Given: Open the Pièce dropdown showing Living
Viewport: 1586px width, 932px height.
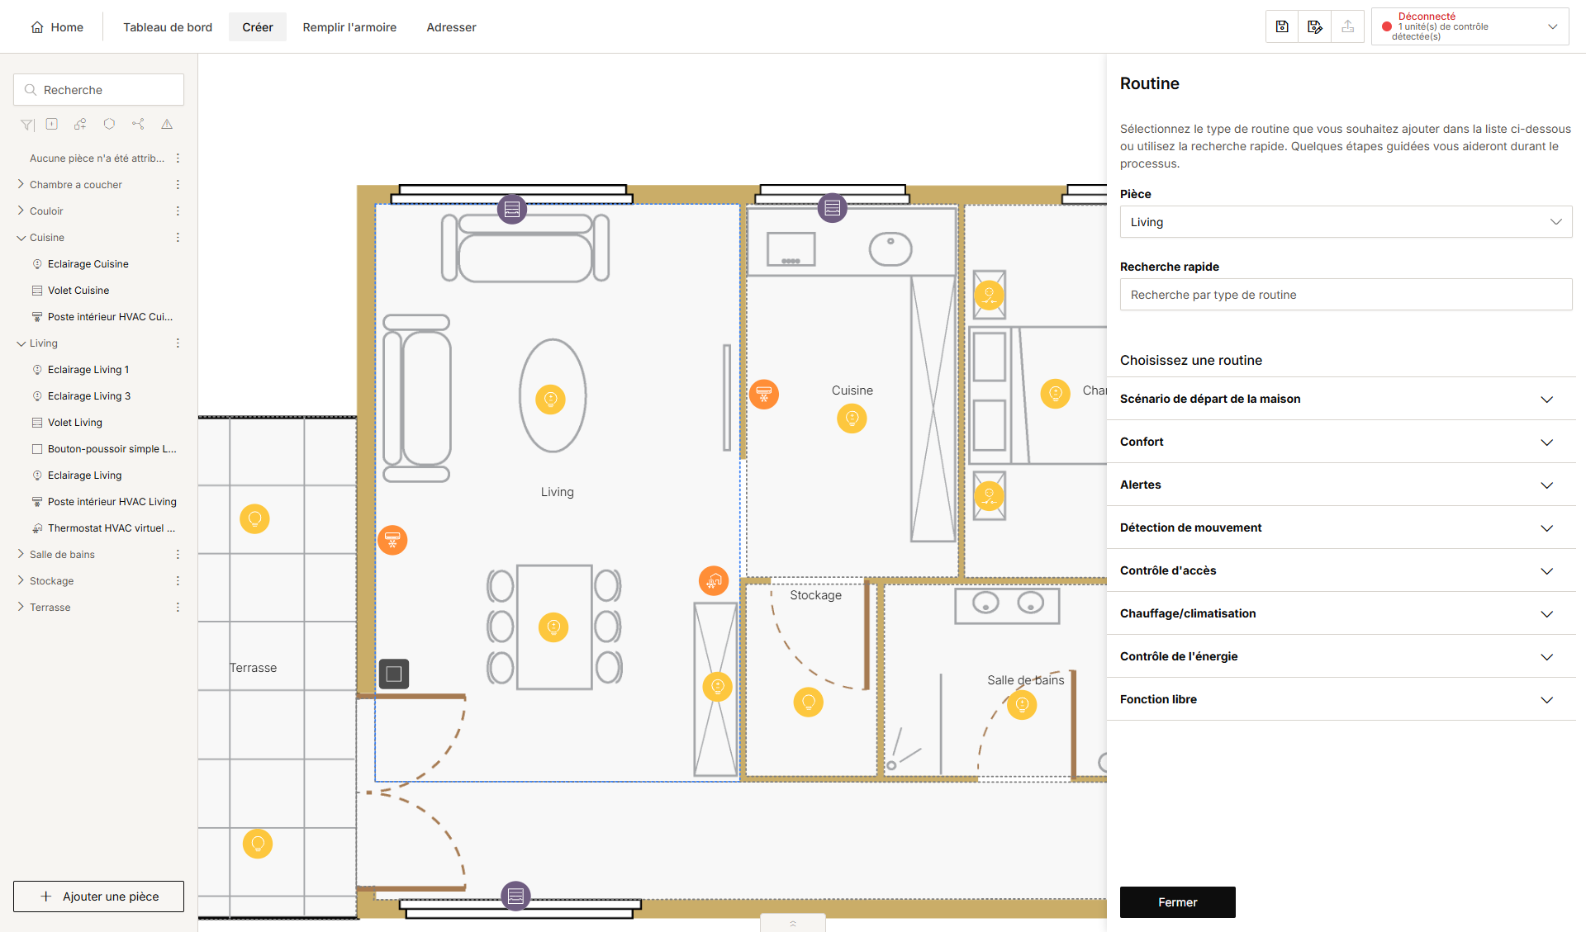Looking at the screenshot, I should pyautogui.click(x=1346, y=222).
